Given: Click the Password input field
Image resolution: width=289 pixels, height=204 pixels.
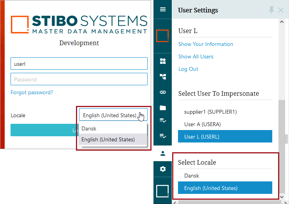Looking at the screenshot, I should 79,79.
